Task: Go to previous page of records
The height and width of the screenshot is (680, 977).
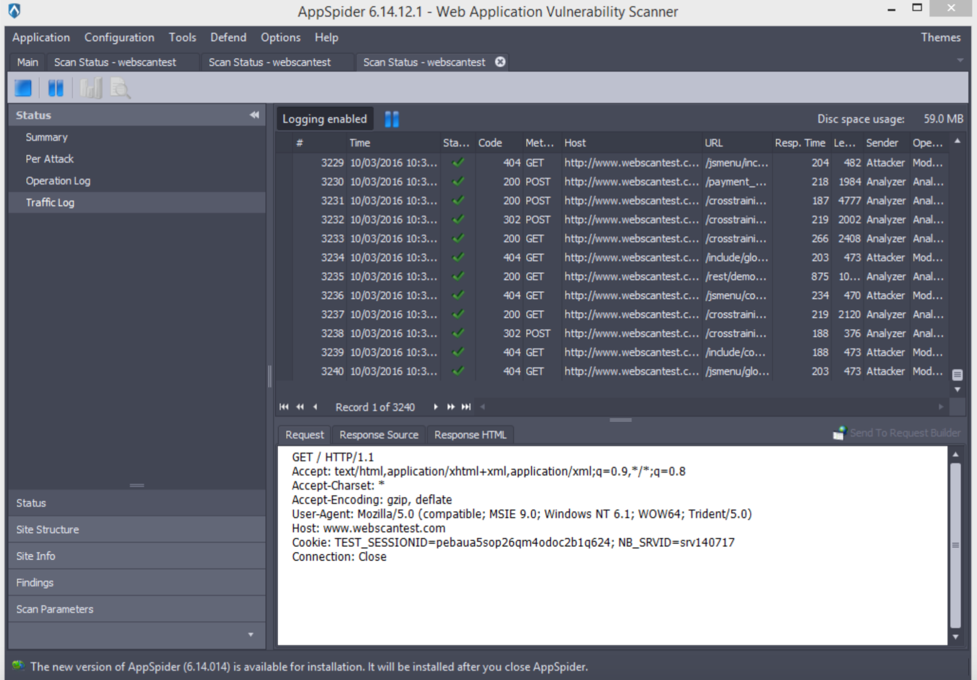Action: (300, 407)
